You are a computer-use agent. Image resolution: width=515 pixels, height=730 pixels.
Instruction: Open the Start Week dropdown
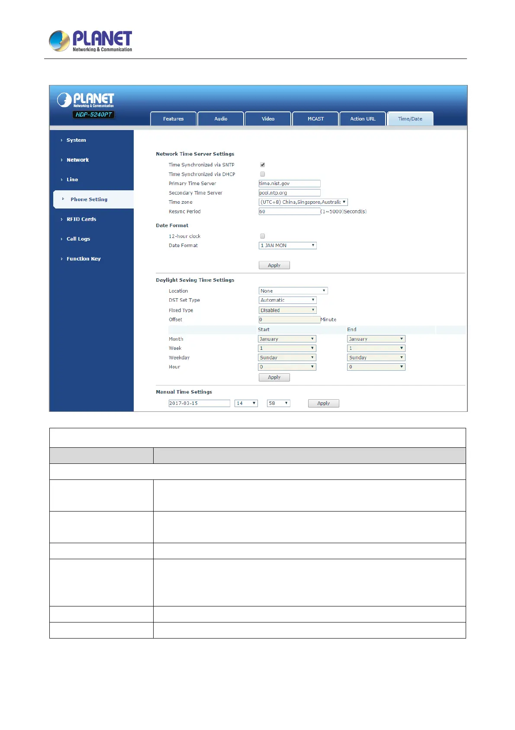[x=287, y=348]
